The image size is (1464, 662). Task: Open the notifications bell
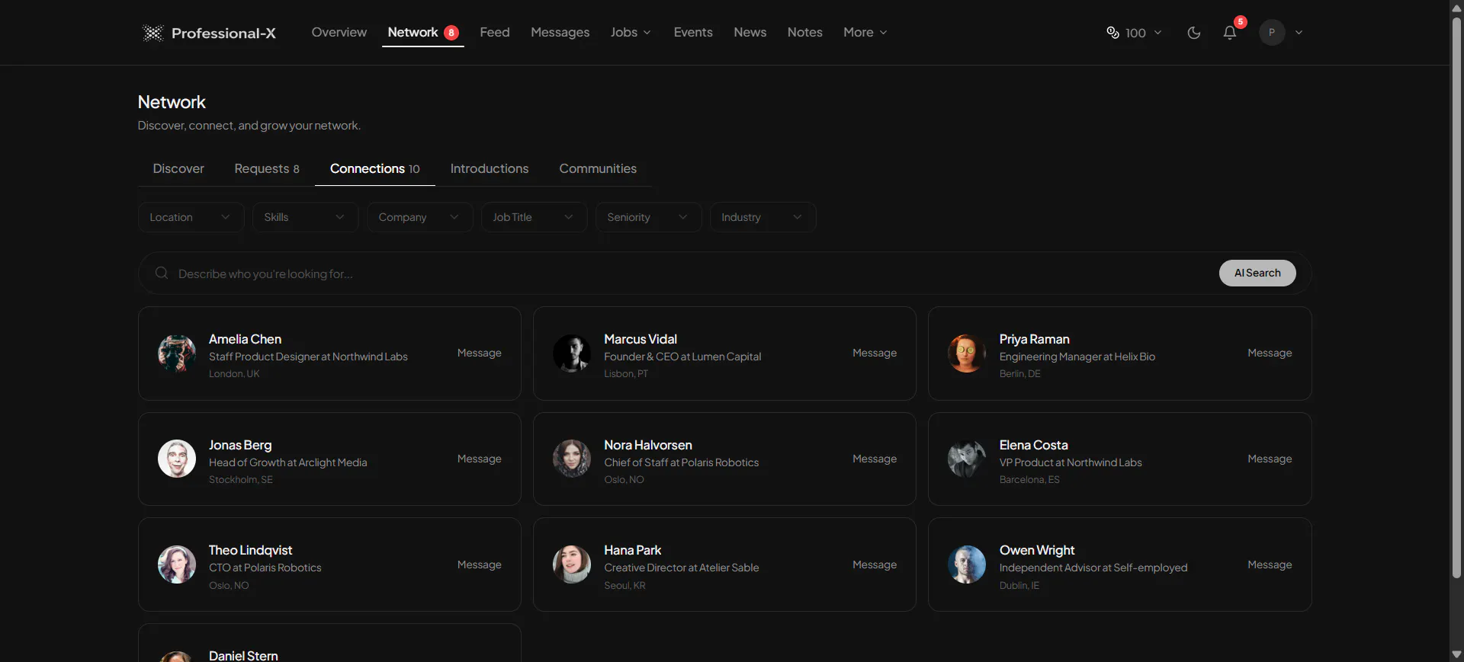pos(1230,33)
